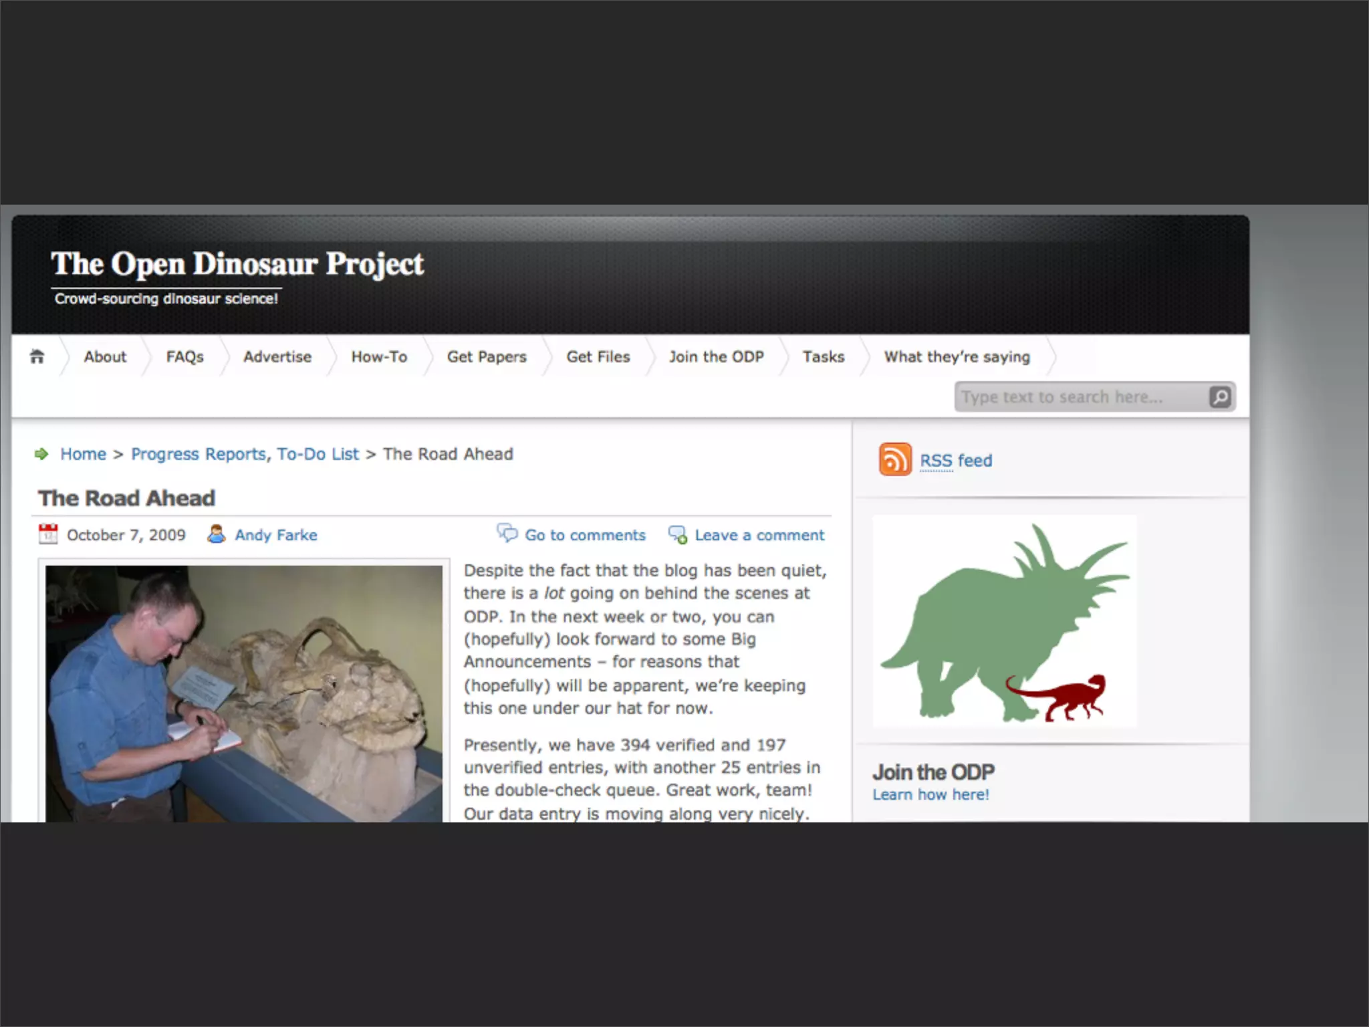Click the author person icon
This screenshot has height=1027, width=1369.
pos(216,534)
